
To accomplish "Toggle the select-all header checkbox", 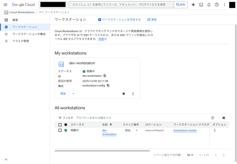I will pos(60,125).
